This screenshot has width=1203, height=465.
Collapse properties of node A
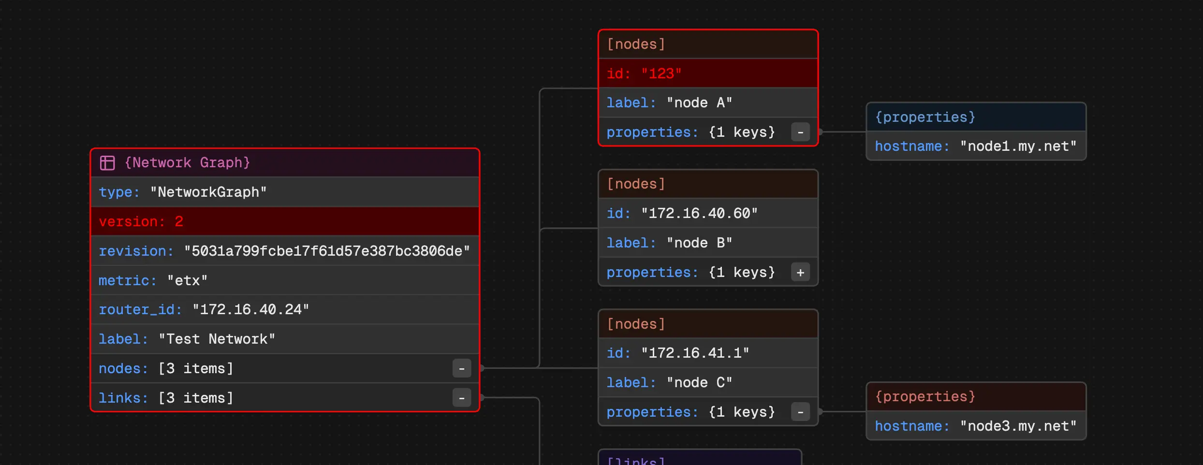800,132
